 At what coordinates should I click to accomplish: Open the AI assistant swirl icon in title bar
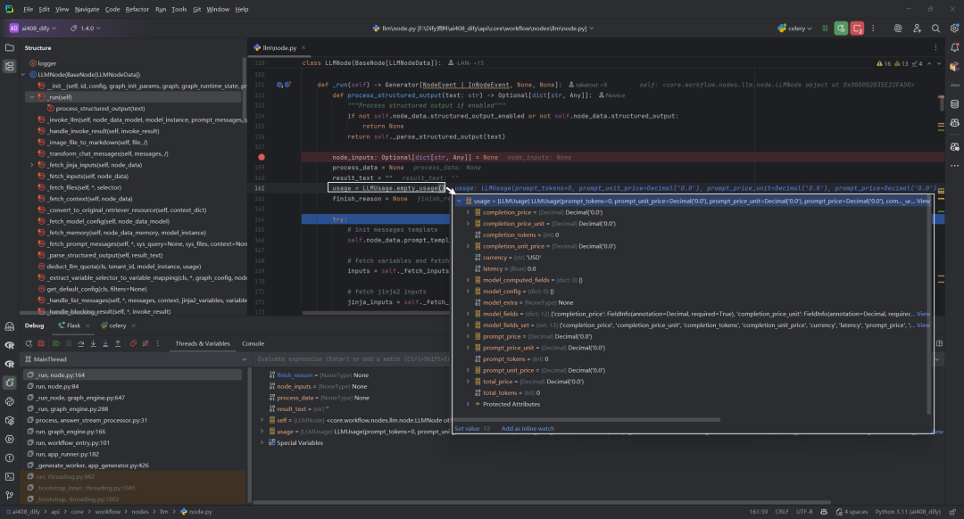click(x=898, y=29)
